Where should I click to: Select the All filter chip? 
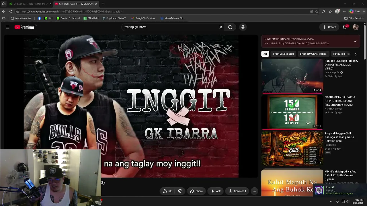265,54
